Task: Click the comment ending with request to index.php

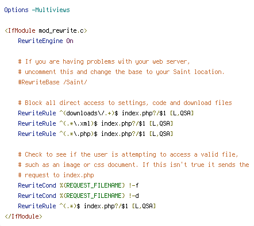Action: point(56,175)
